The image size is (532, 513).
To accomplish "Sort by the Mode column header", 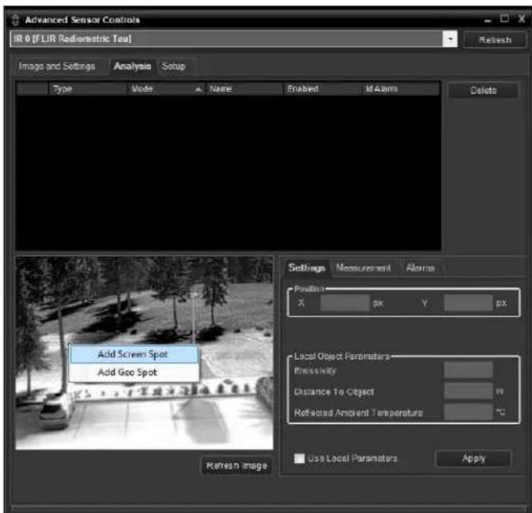I will [x=166, y=89].
